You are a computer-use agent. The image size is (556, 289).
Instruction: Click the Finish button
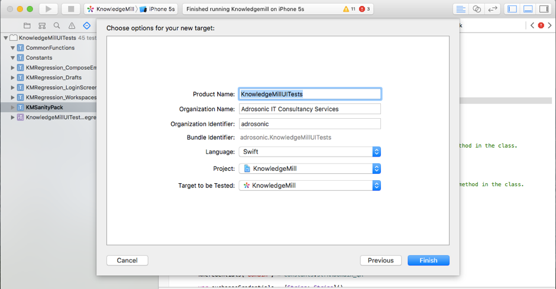click(428, 260)
